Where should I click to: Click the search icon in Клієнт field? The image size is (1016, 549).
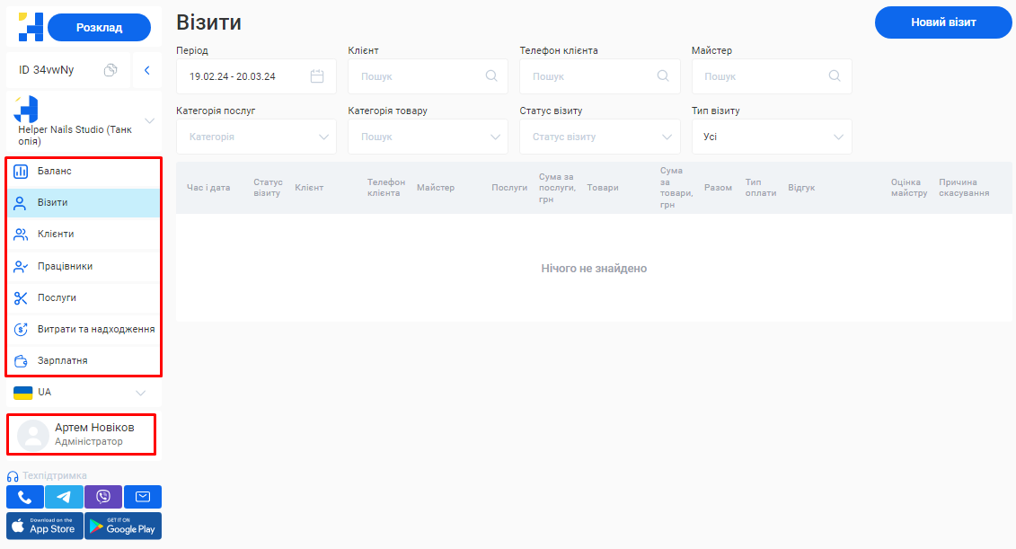coord(491,76)
